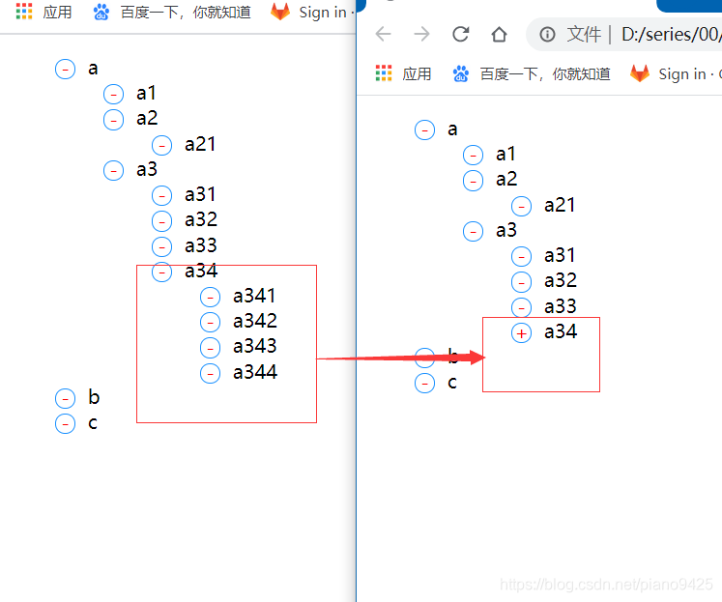The image size is (722, 602).
Task: Collapse node a32 in right window
Action: tap(521, 282)
